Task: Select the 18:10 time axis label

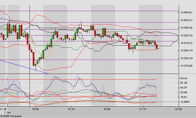Action: 71,109
